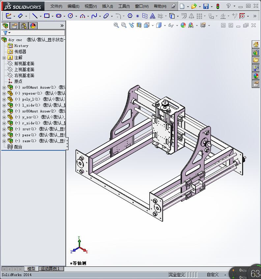261x279 pixels.
Task: Expand the 注解 tree node
Action: click(4, 58)
